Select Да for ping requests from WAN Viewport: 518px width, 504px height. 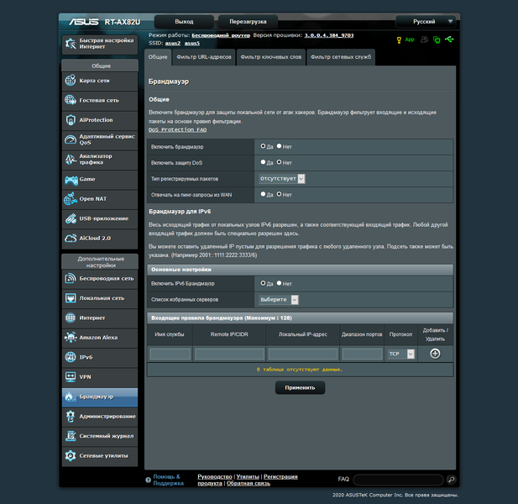[x=263, y=194]
